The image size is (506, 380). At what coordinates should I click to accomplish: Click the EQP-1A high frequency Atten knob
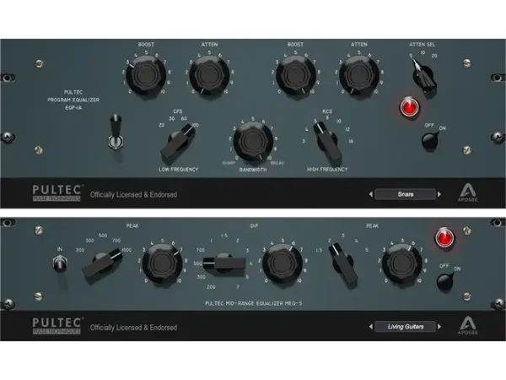coord(359,74)
